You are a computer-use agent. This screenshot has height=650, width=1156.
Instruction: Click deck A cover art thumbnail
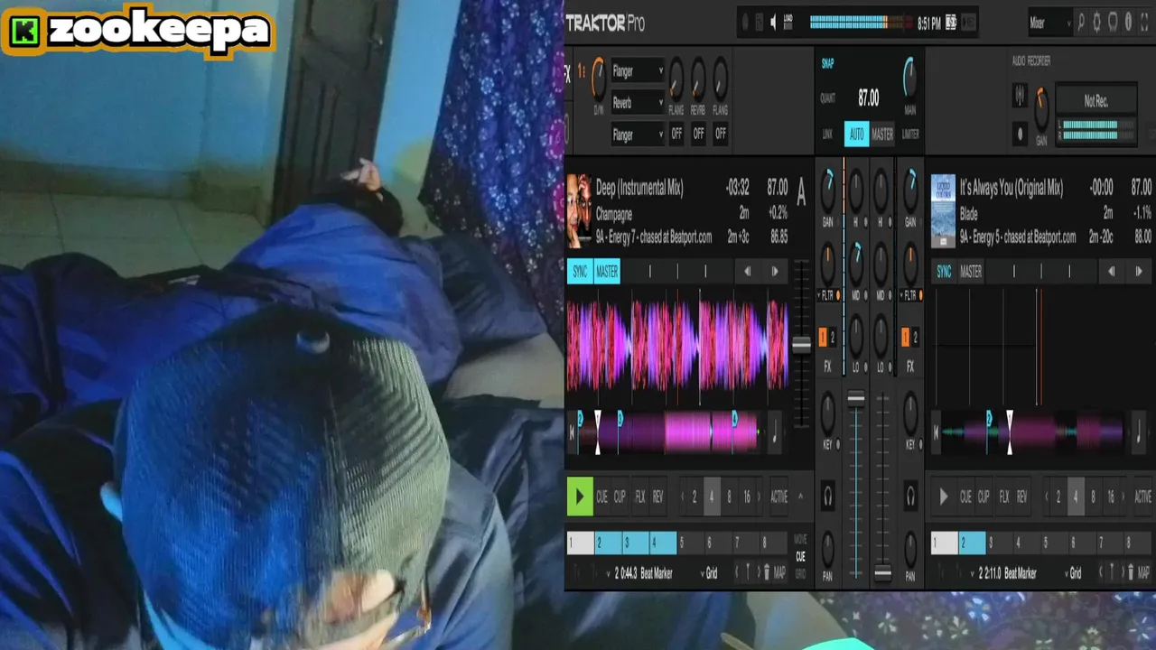[x=579, y=211]
